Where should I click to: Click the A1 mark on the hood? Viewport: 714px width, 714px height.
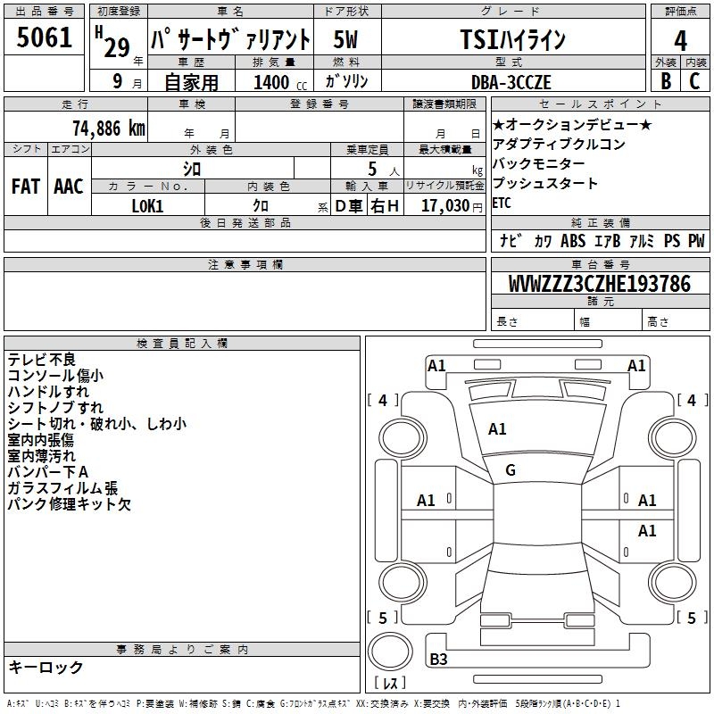tap(497, 429)
